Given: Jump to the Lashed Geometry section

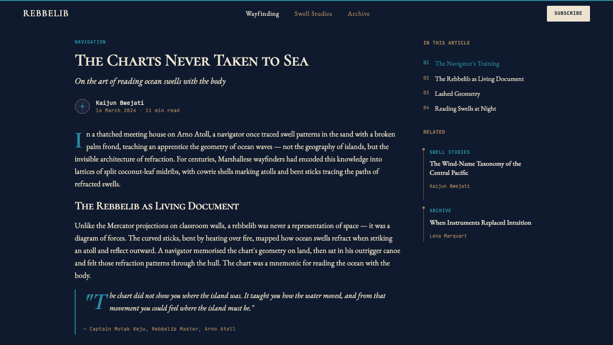Looking at the screenshot, I should coord(457,93).
